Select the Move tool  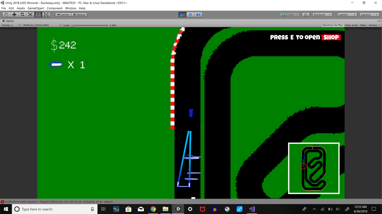(14, 15)
